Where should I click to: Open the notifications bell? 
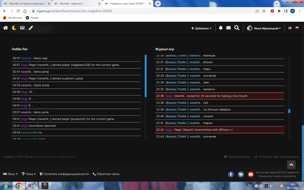click(221, 28)
